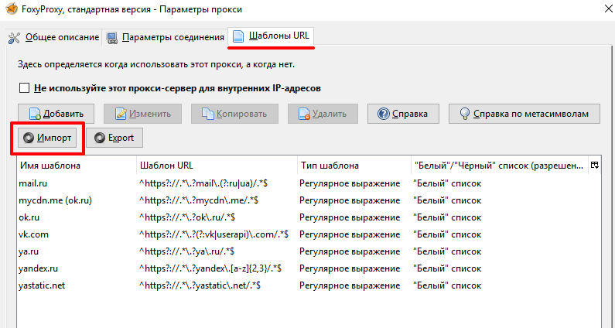Sort by Имя шаблона column header
Viewport: 615px width, 328px height.
(77, 166)
